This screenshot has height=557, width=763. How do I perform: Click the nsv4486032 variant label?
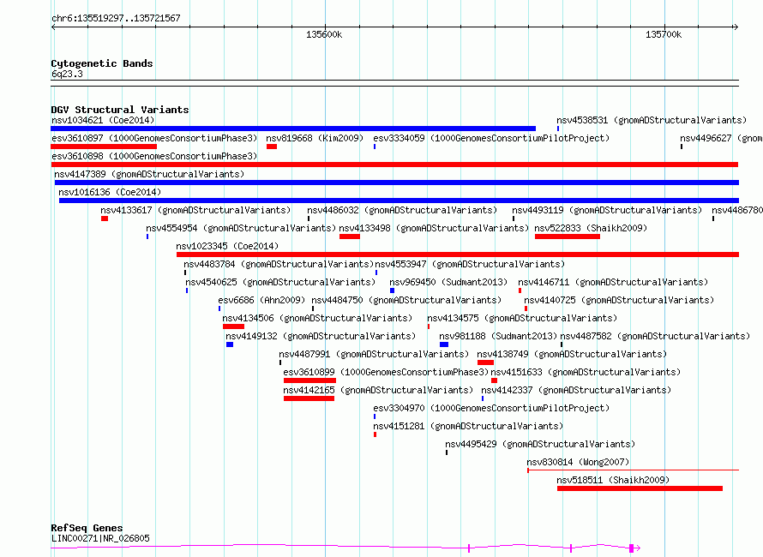[402, 210]
